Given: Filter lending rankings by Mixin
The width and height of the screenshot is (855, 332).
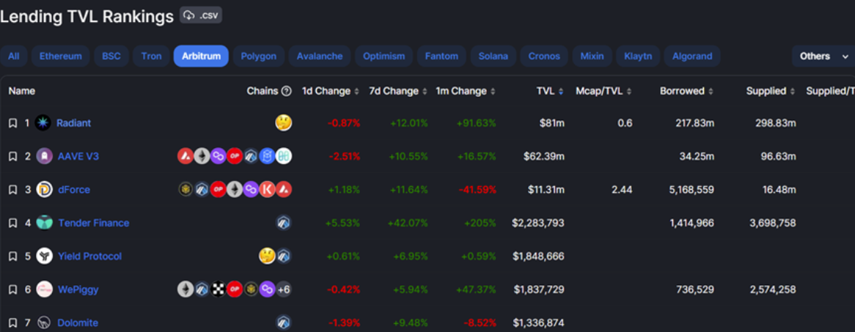Looking at the screenshot, I should point(592,56).
